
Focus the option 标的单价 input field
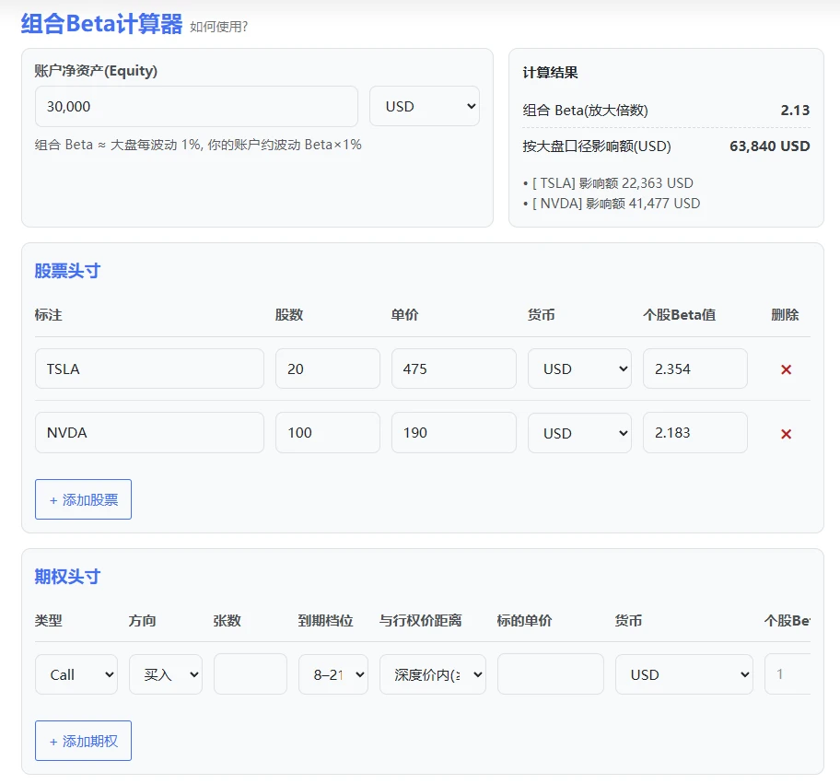550,674
